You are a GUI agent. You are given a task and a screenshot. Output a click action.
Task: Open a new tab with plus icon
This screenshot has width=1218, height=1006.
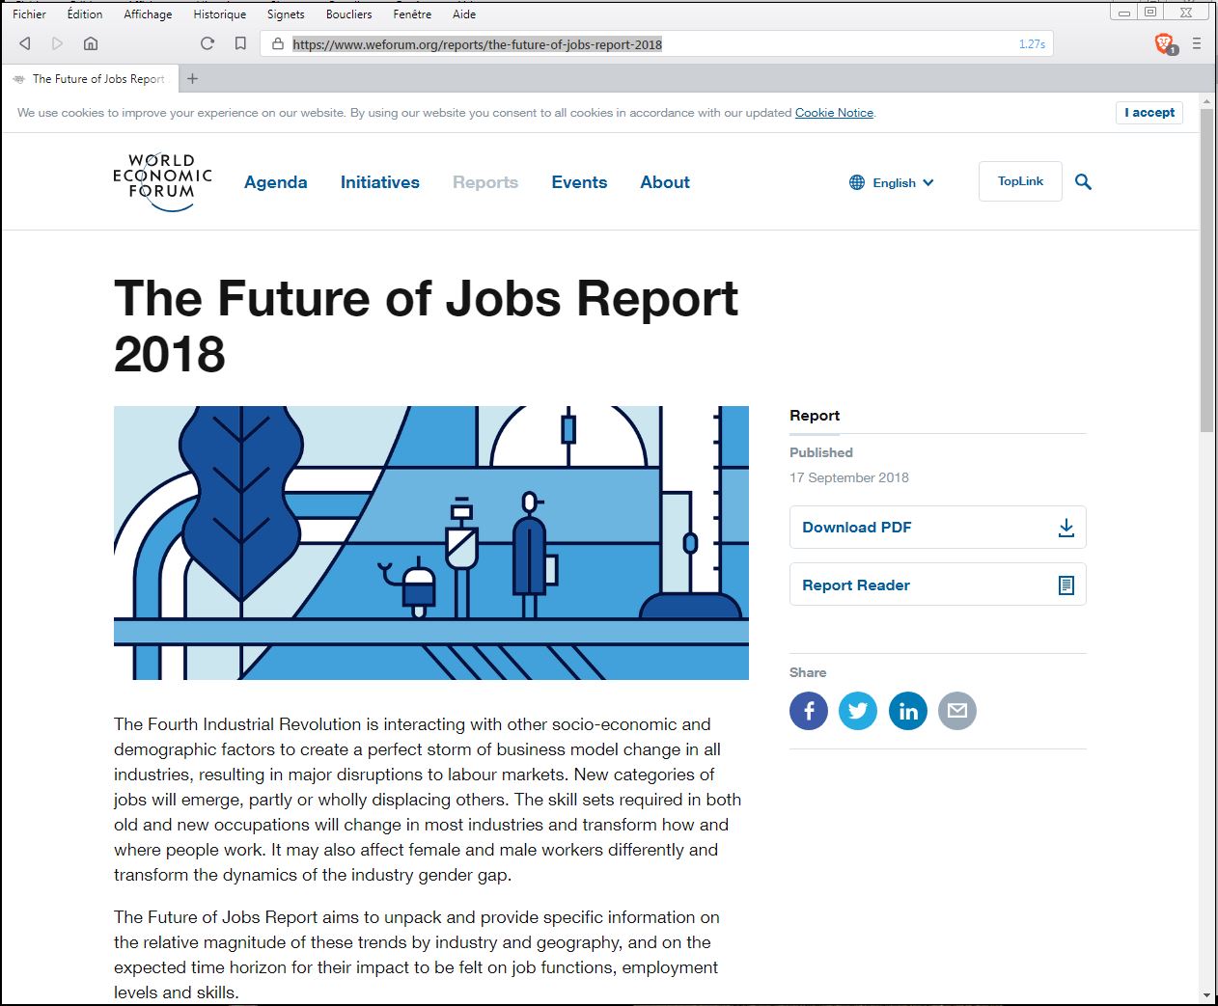(192, 79)
